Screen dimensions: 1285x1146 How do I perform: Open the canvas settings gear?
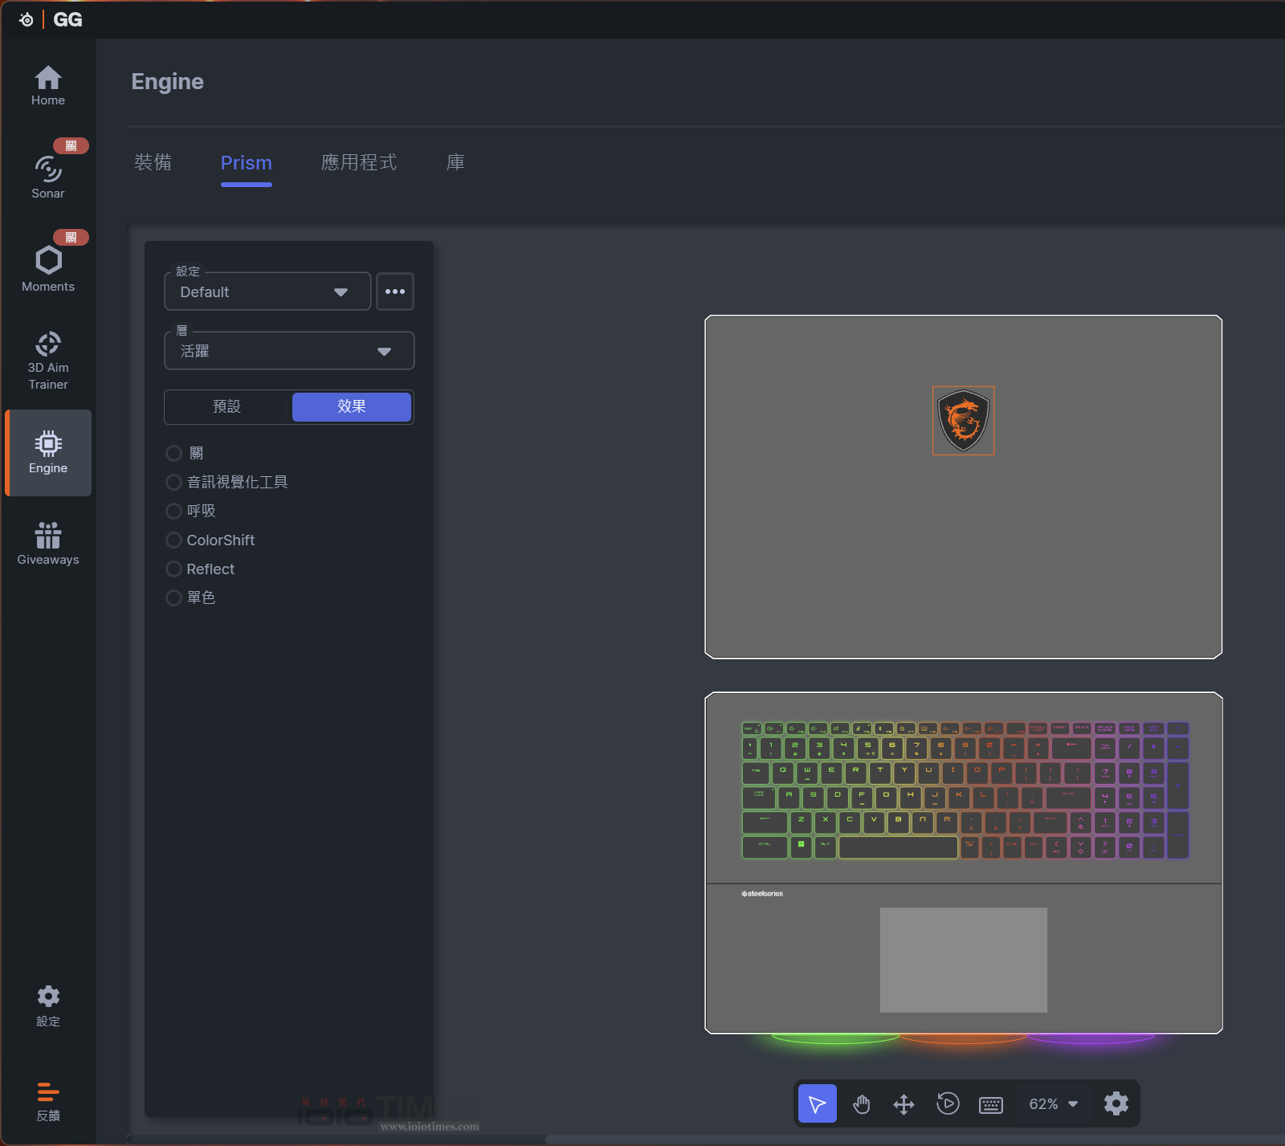coord(1116,1104)
